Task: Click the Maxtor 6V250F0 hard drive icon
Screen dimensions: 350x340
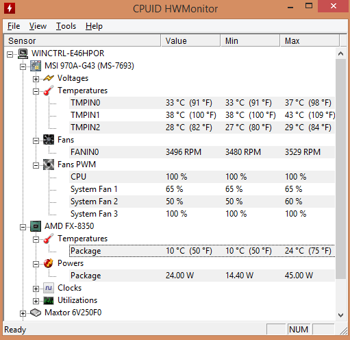Action: 36,313
